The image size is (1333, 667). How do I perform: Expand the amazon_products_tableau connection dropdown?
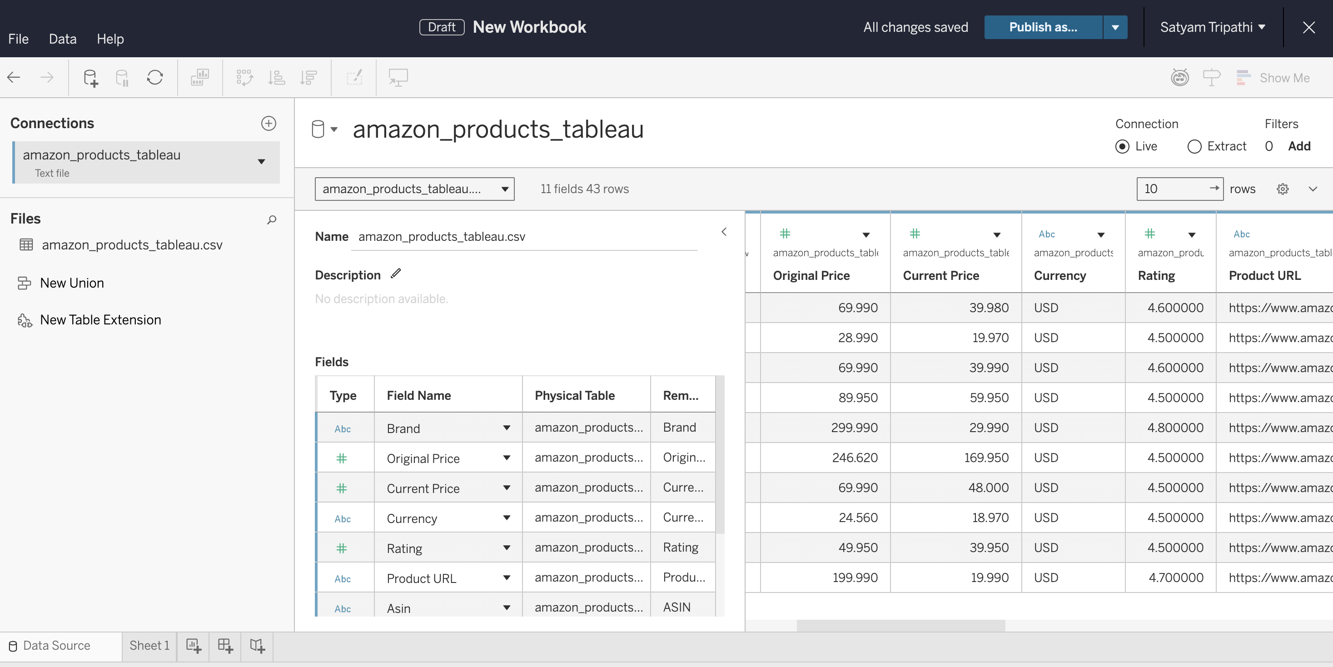pyautogui.click(x=261, y=161)
